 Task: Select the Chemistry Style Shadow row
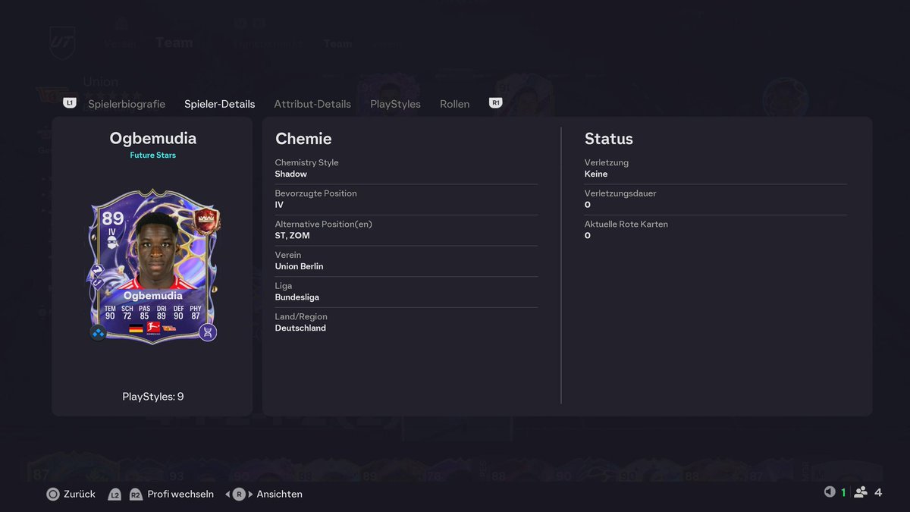pos(406,168)
